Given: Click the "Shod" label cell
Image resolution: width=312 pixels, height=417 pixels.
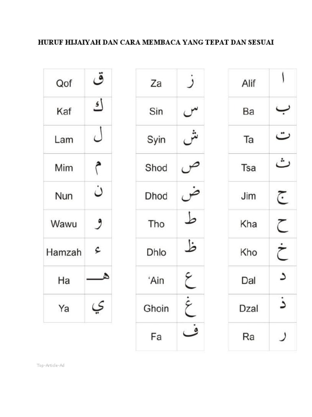Looking at the screenshot, I should coord(156,167).
